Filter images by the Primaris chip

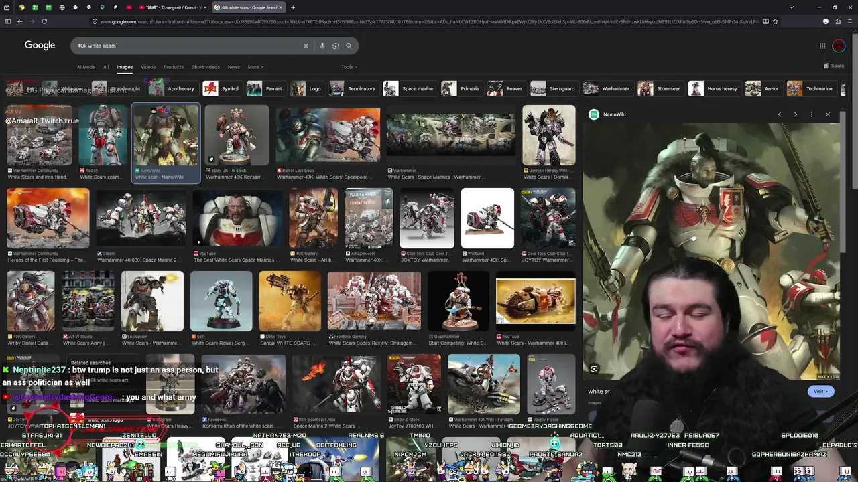pyautogui.click(x=461, y=88)
